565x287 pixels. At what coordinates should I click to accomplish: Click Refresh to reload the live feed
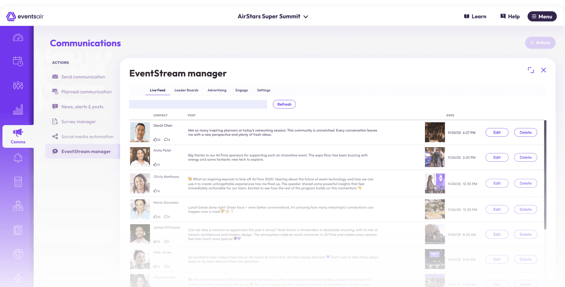[x=284, y=104]
